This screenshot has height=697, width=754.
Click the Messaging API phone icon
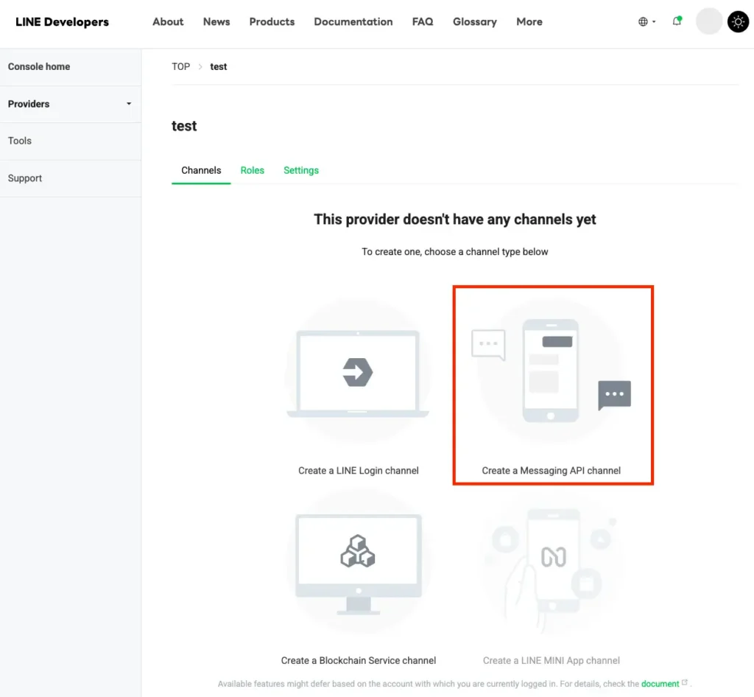pyautogui.click(x=551, y=371)
